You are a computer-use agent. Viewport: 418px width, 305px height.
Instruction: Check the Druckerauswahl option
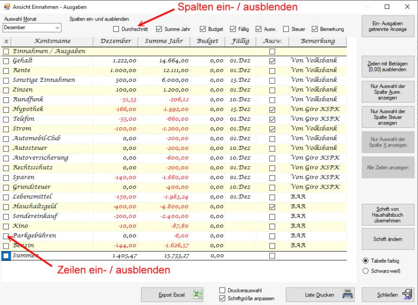222,290
